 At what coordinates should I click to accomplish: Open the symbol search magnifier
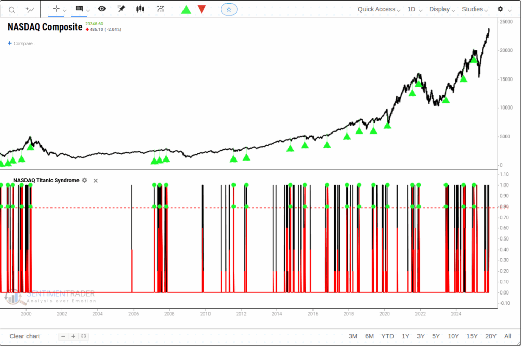coord(11,9)
